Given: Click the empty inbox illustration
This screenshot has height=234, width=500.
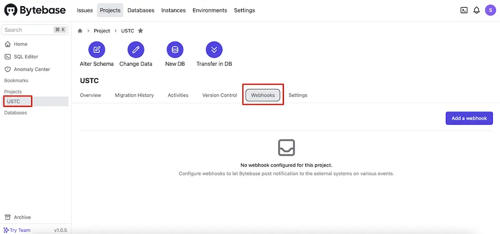Looking at the screenshot, I should pyautogui.click(x=286, y=147).
